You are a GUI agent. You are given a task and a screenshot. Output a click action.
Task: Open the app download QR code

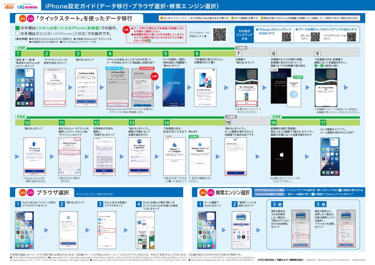tap(352, 37)
